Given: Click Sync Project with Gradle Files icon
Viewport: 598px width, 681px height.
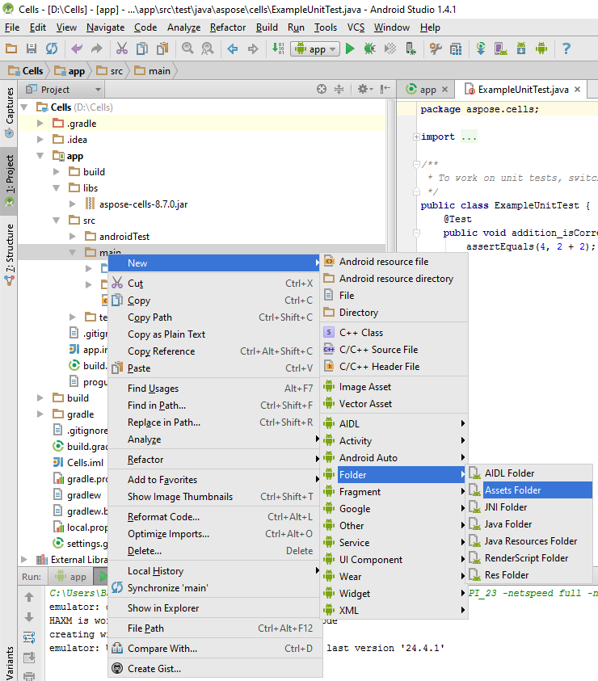Looking at the screenshot, I should [x=481, y=48].
